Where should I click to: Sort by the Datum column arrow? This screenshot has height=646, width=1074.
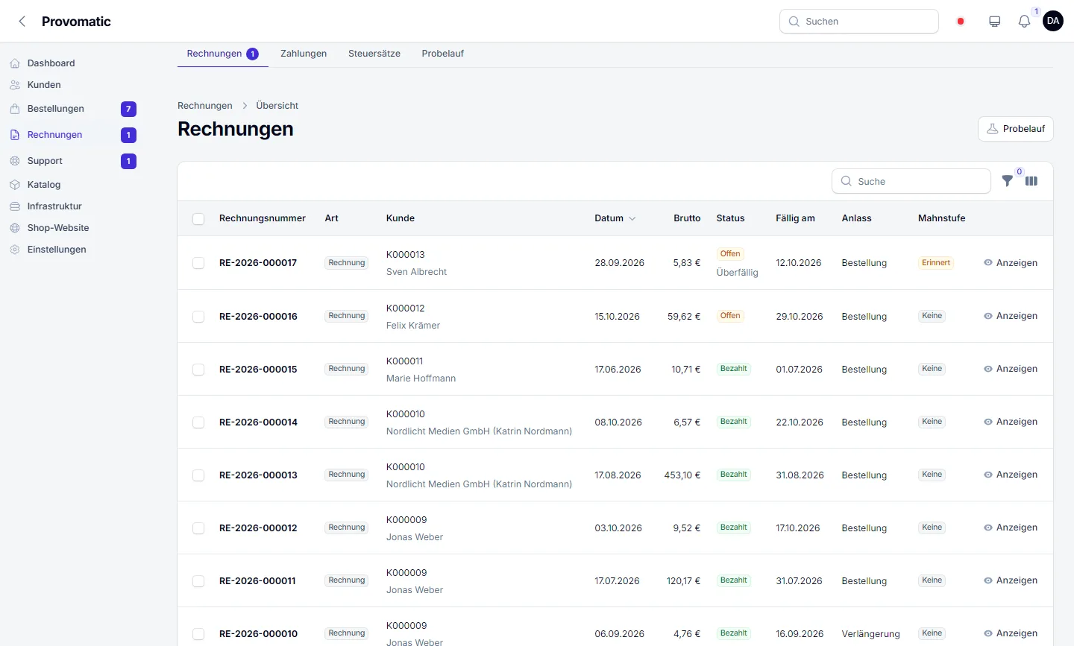coord(632,219)
